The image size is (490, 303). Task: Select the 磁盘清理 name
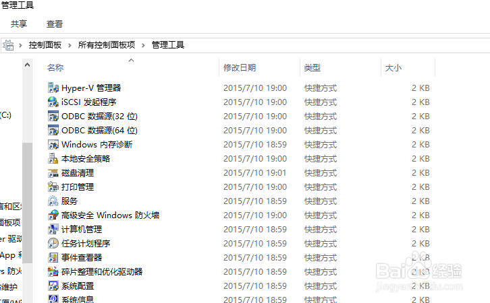tap(78, 172)
